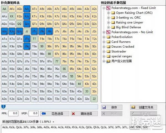Click the range percentage slider handle

(3, 107)
